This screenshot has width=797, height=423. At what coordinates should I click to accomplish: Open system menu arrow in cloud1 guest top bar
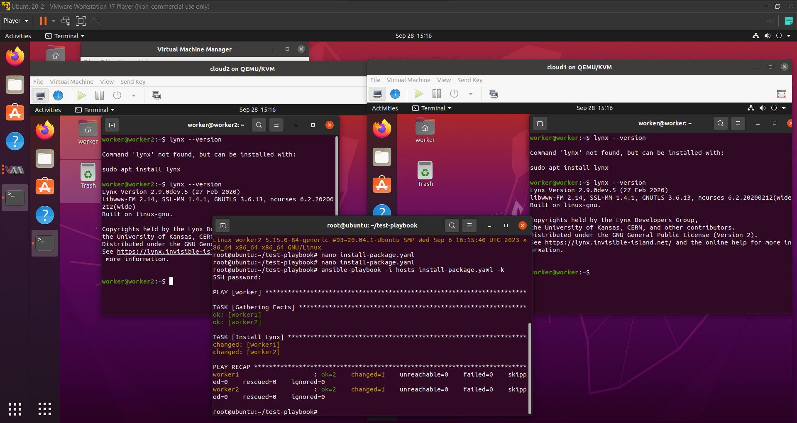tap(784, 108)
